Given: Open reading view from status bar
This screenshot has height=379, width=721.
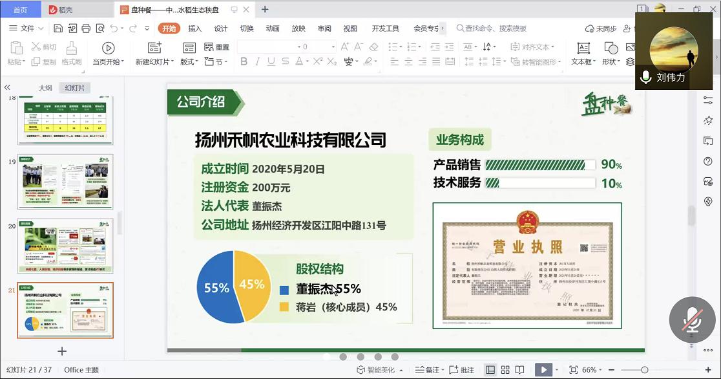Looking at the screenshot, I should click(519, 370).
